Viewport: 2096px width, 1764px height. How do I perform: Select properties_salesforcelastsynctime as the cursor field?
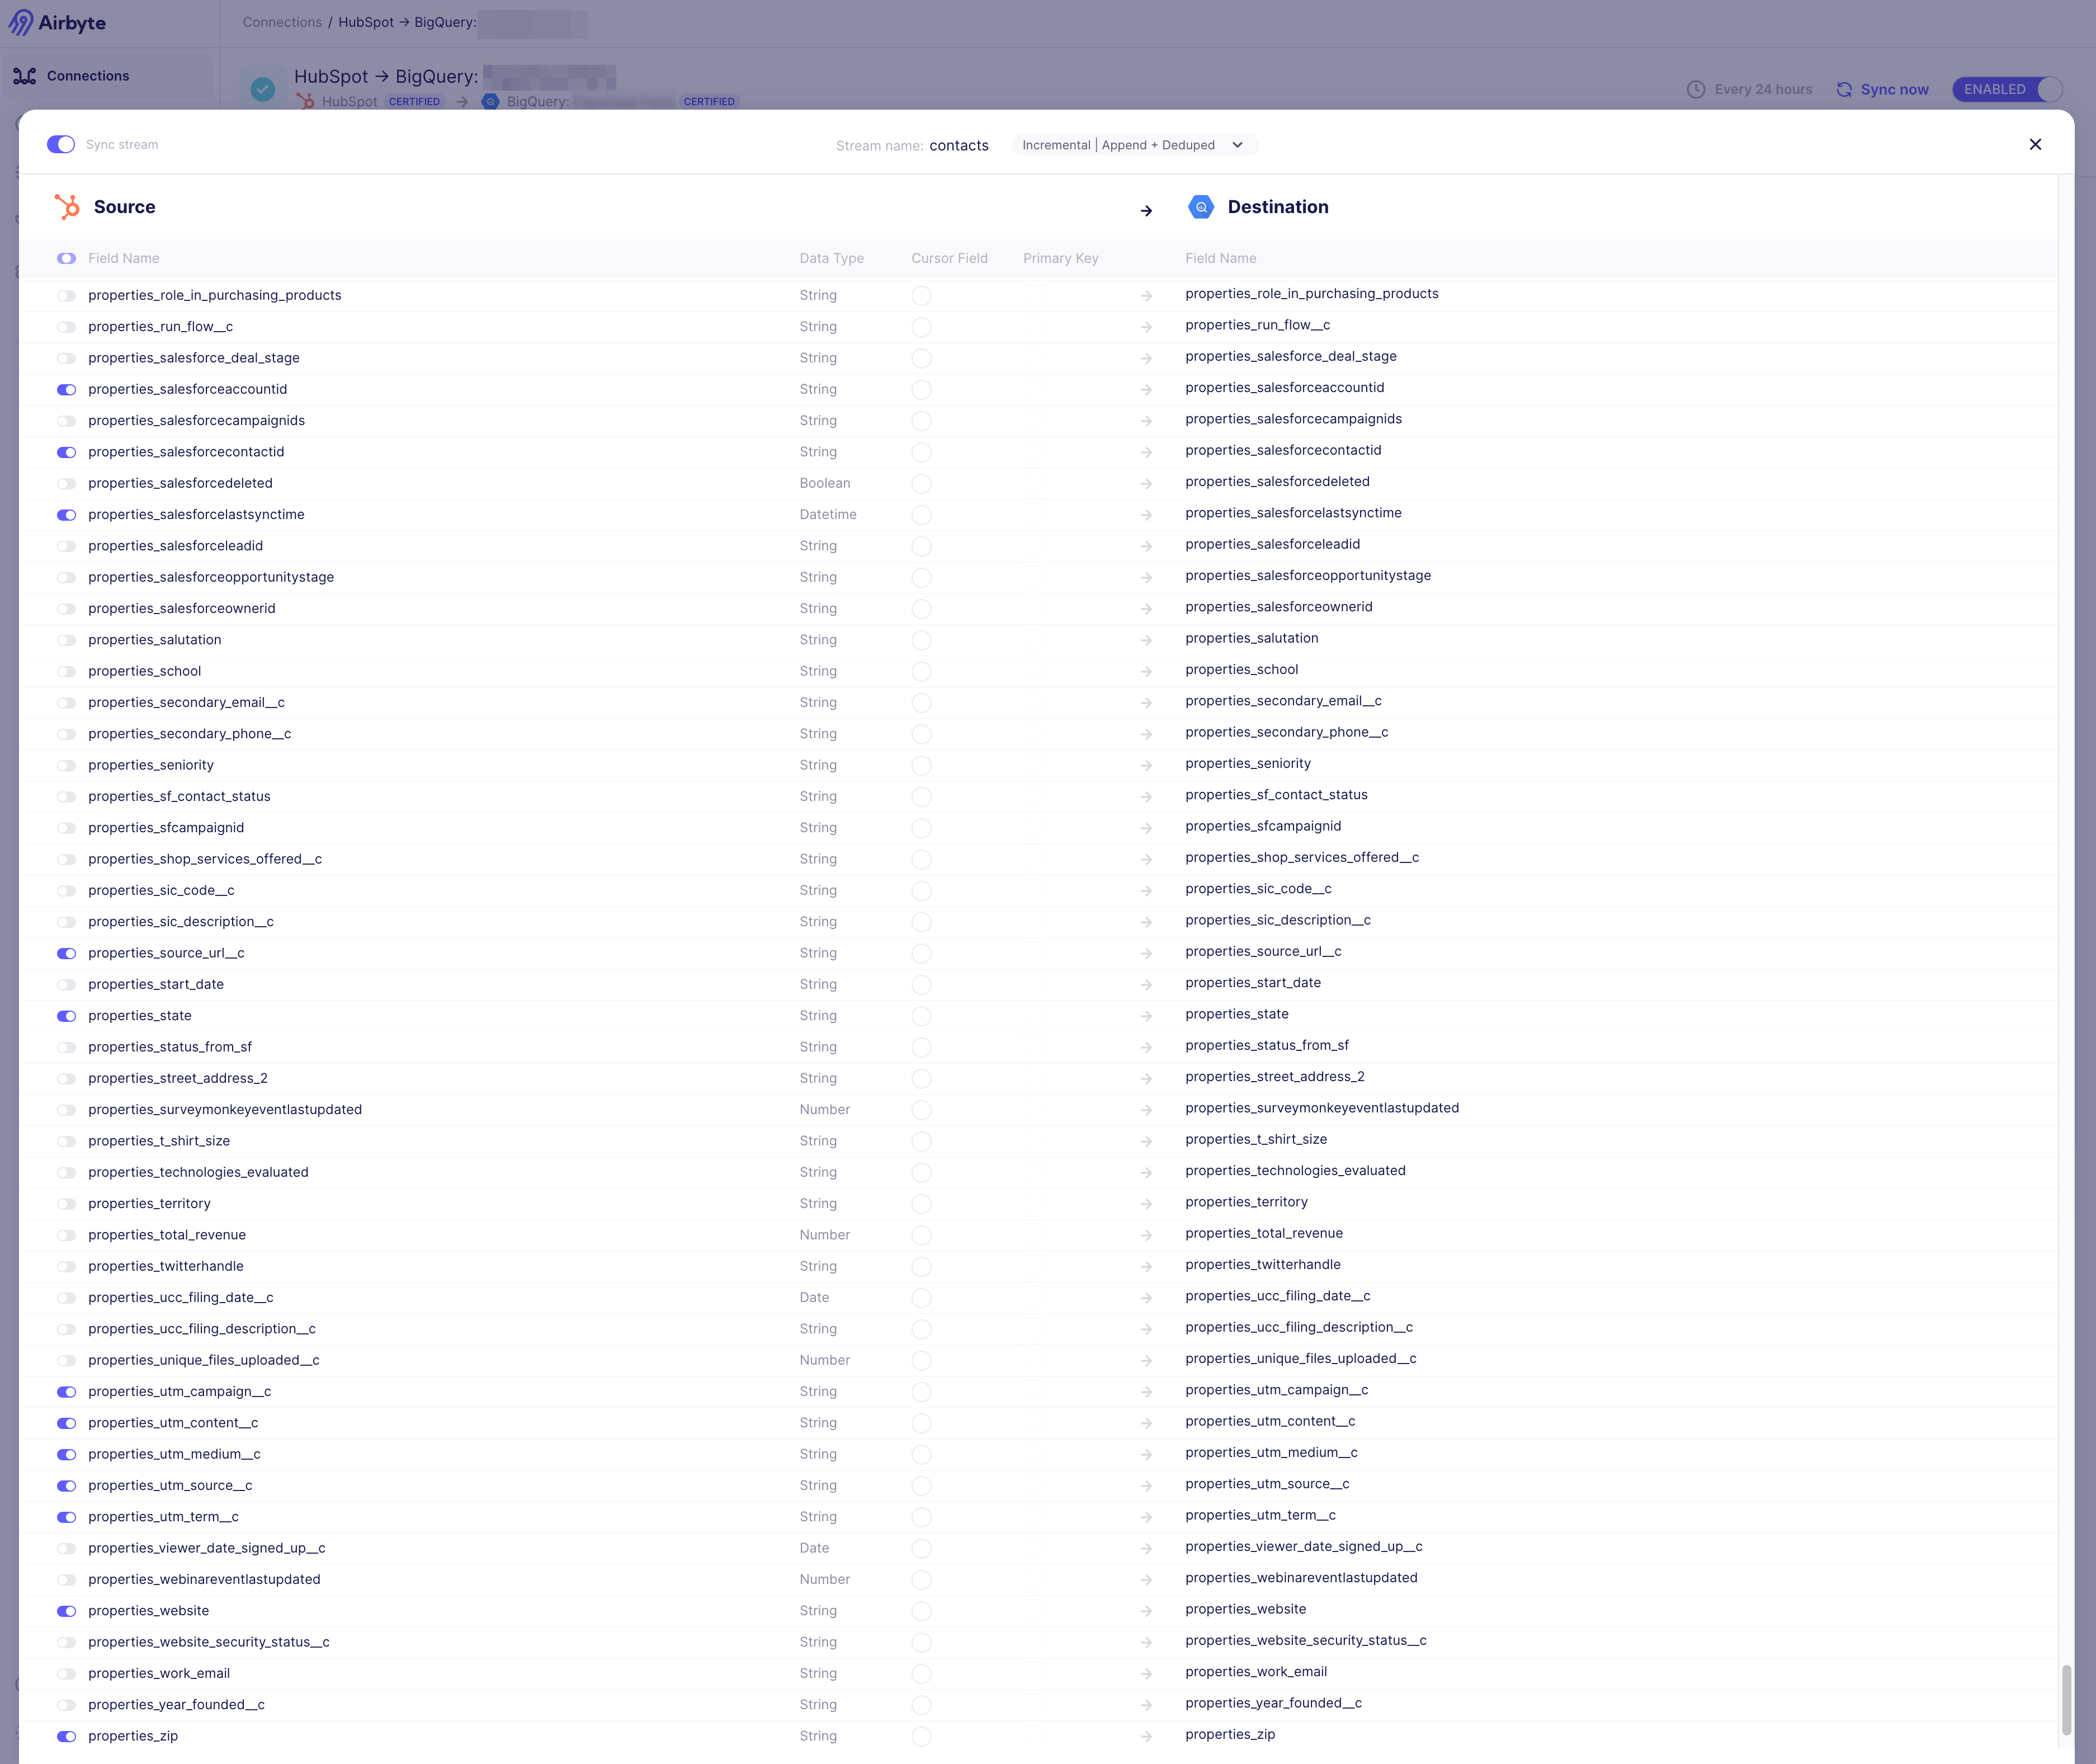click(921, 515)
